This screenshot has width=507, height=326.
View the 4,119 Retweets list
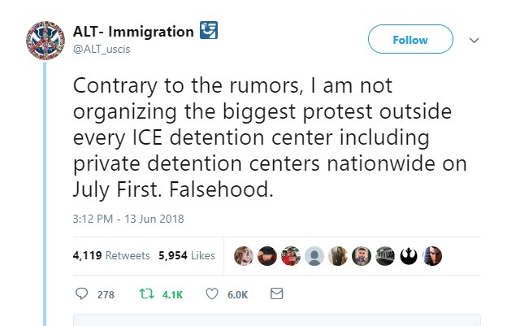point(111,255)
